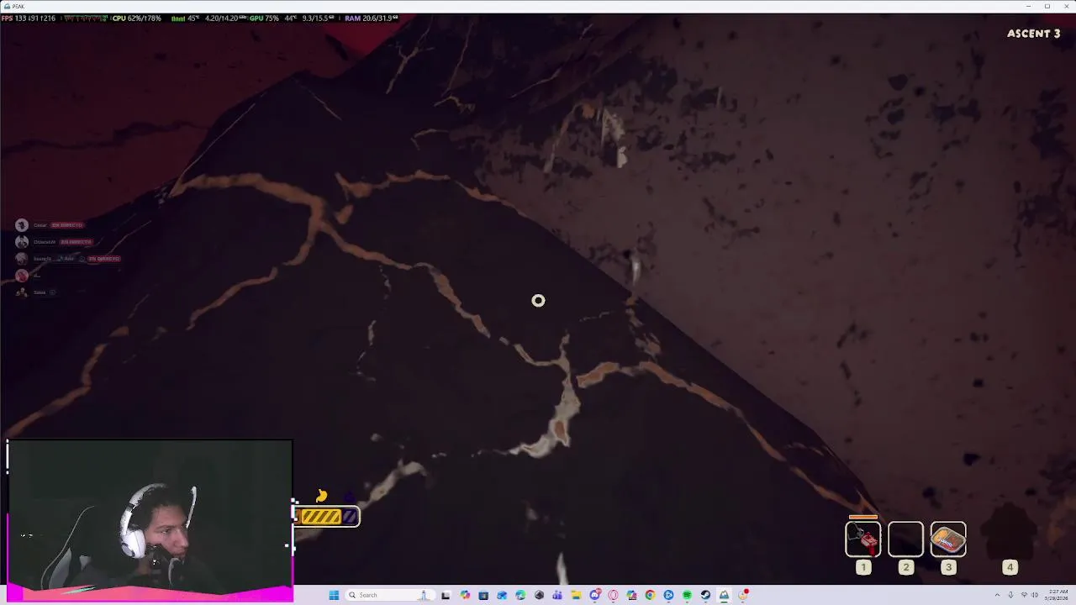Click the EN DIRECTO badge beside Cesar
Image resolution: width=1076 pixels, height=605 pixels.
(x=66, y=225)
